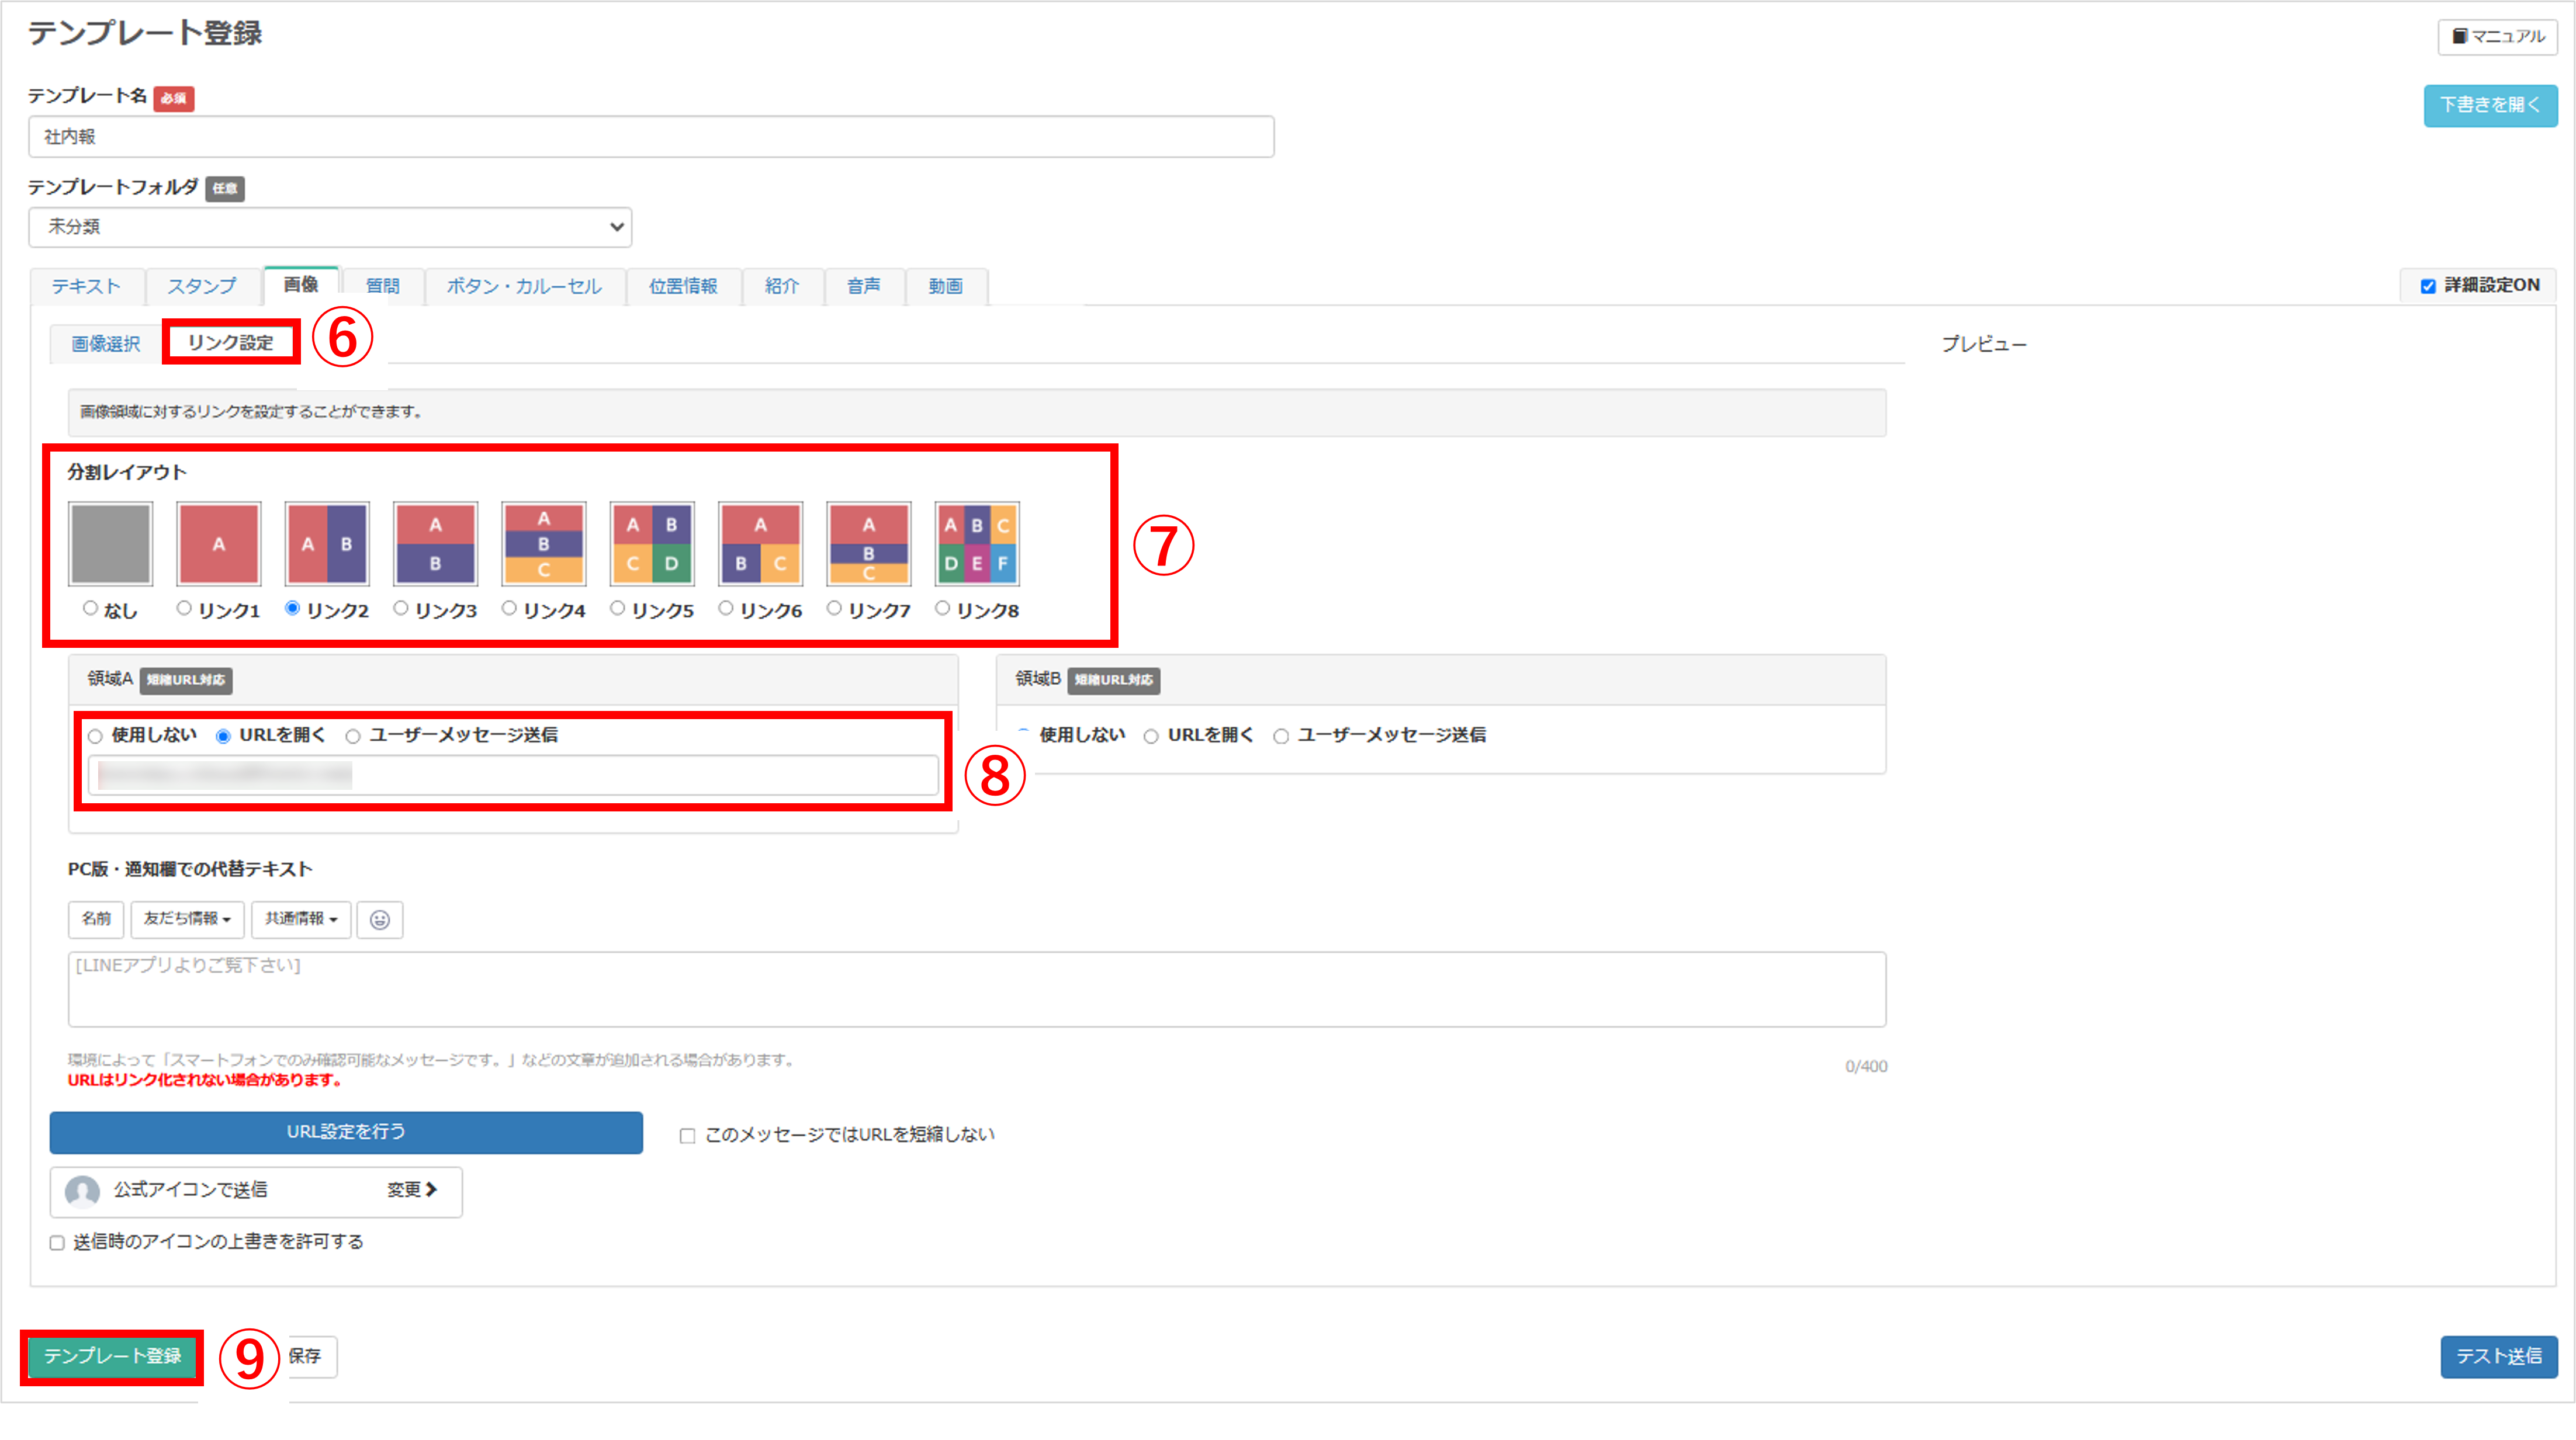Select the three-row ABC layout swatch
Viewport: 2576px width, 1440px height.
coord(543,544)
